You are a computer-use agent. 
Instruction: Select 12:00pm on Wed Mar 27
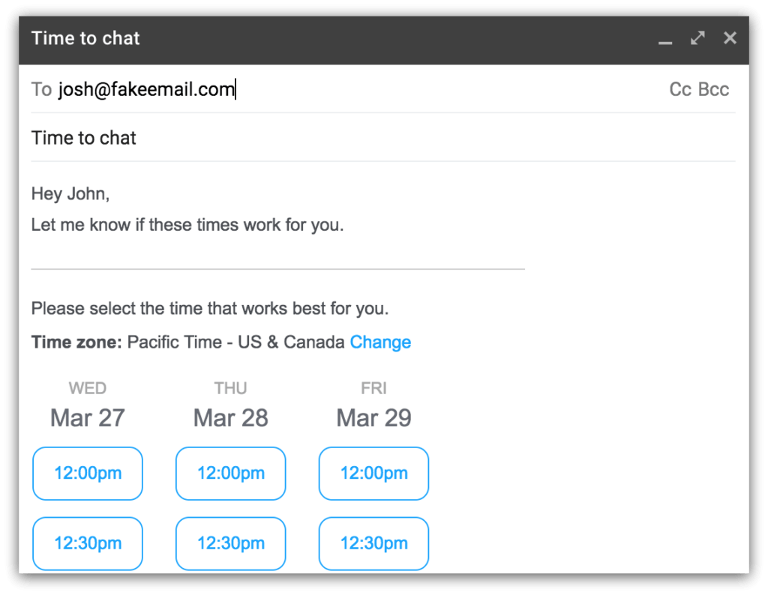click(88, 473)
